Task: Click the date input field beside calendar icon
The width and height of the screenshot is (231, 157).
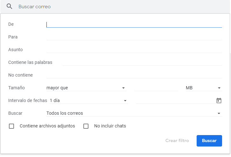Action: (x=176, y=100)
